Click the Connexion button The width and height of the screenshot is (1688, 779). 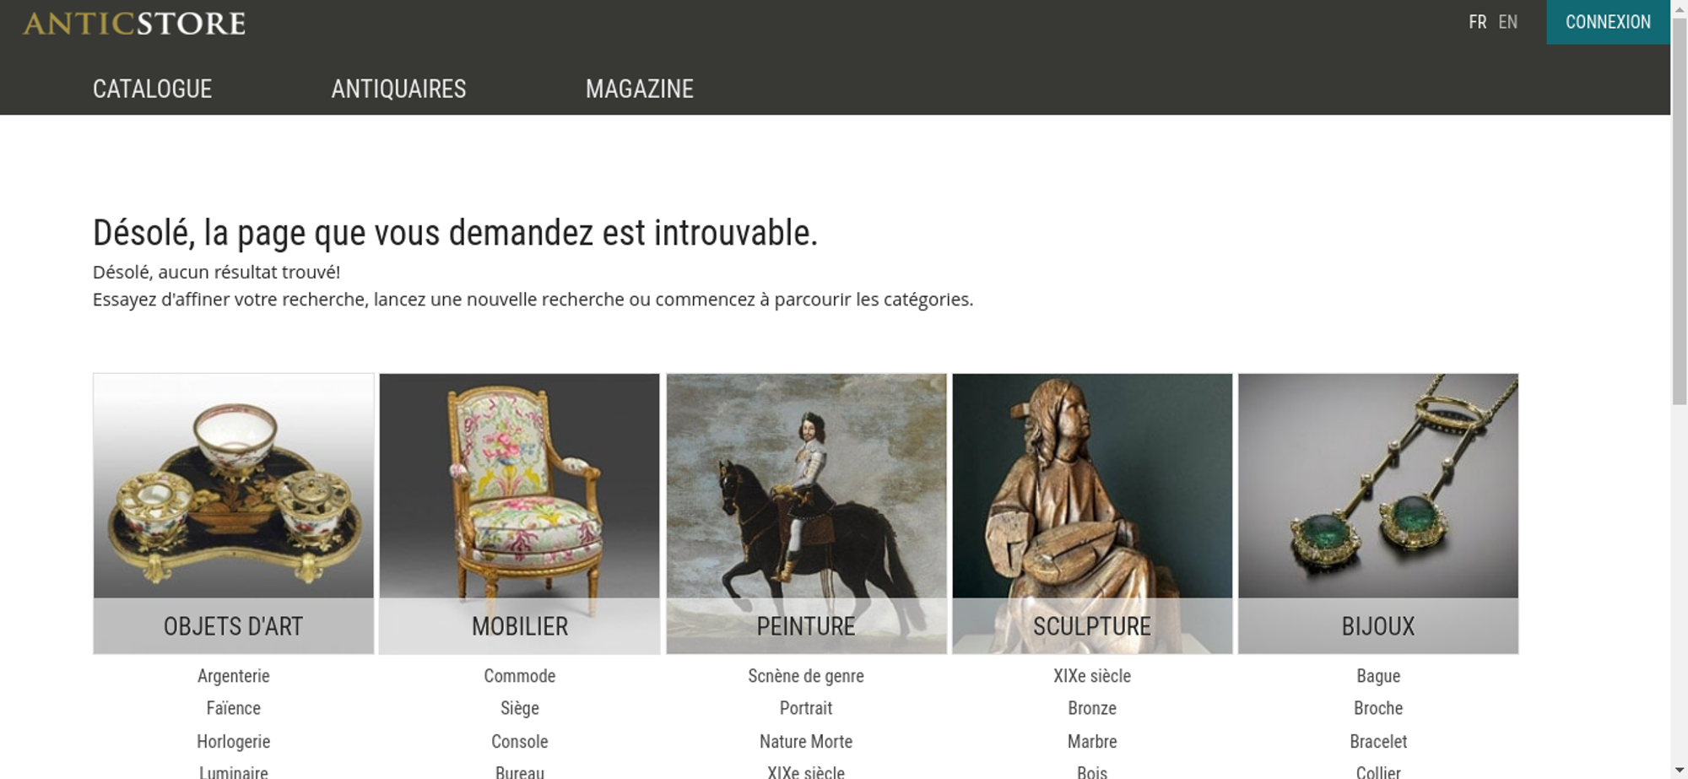[1608, 22]
